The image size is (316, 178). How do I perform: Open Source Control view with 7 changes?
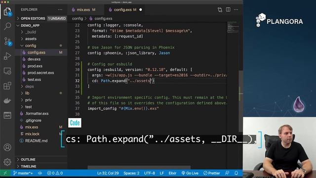[8, 41]
